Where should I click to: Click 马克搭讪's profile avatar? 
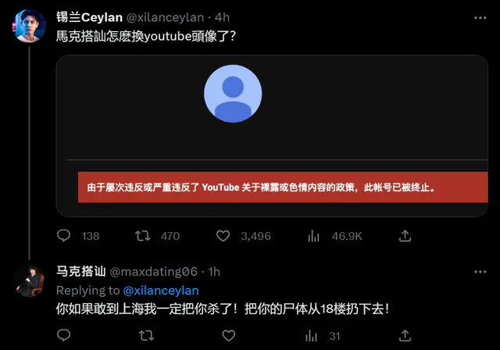coord(29,280)
